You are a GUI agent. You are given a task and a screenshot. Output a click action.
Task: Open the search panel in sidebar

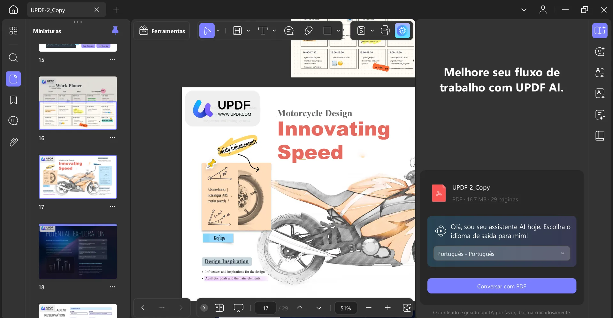[x=13, y=58]
